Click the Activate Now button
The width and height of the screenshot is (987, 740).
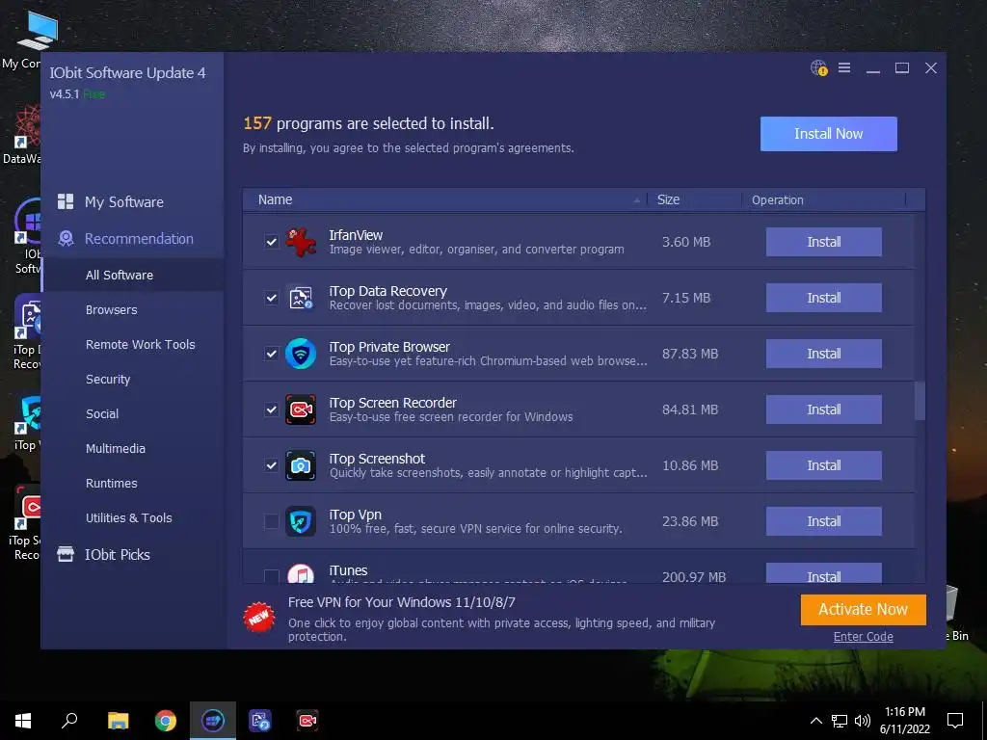coord(863,610)
